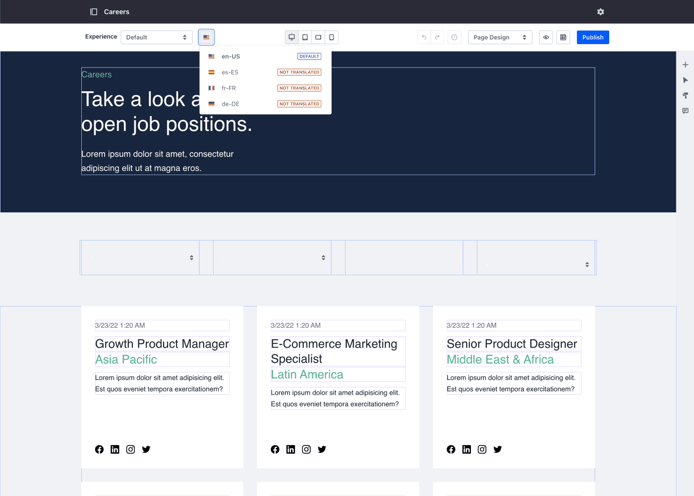Switch to mobile phone preview
The image size is (694, 496).
coord(331,37)
